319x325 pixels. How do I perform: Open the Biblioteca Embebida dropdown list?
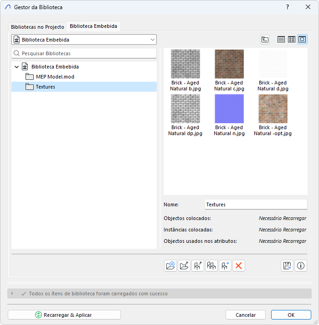click(84, 39)
